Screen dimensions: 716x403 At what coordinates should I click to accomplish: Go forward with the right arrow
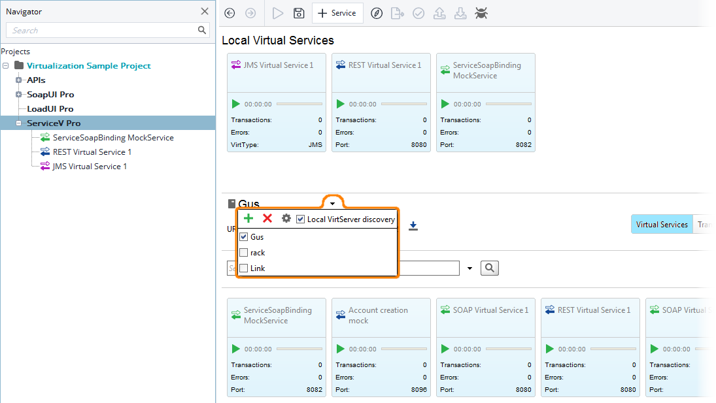(250, 13)
